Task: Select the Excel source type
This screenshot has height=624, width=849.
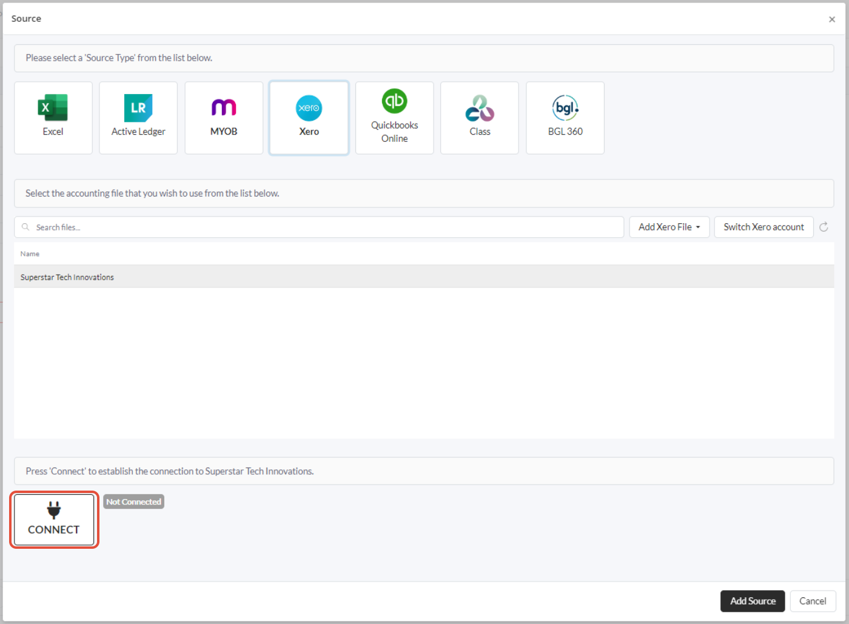Action: [53, 118]
